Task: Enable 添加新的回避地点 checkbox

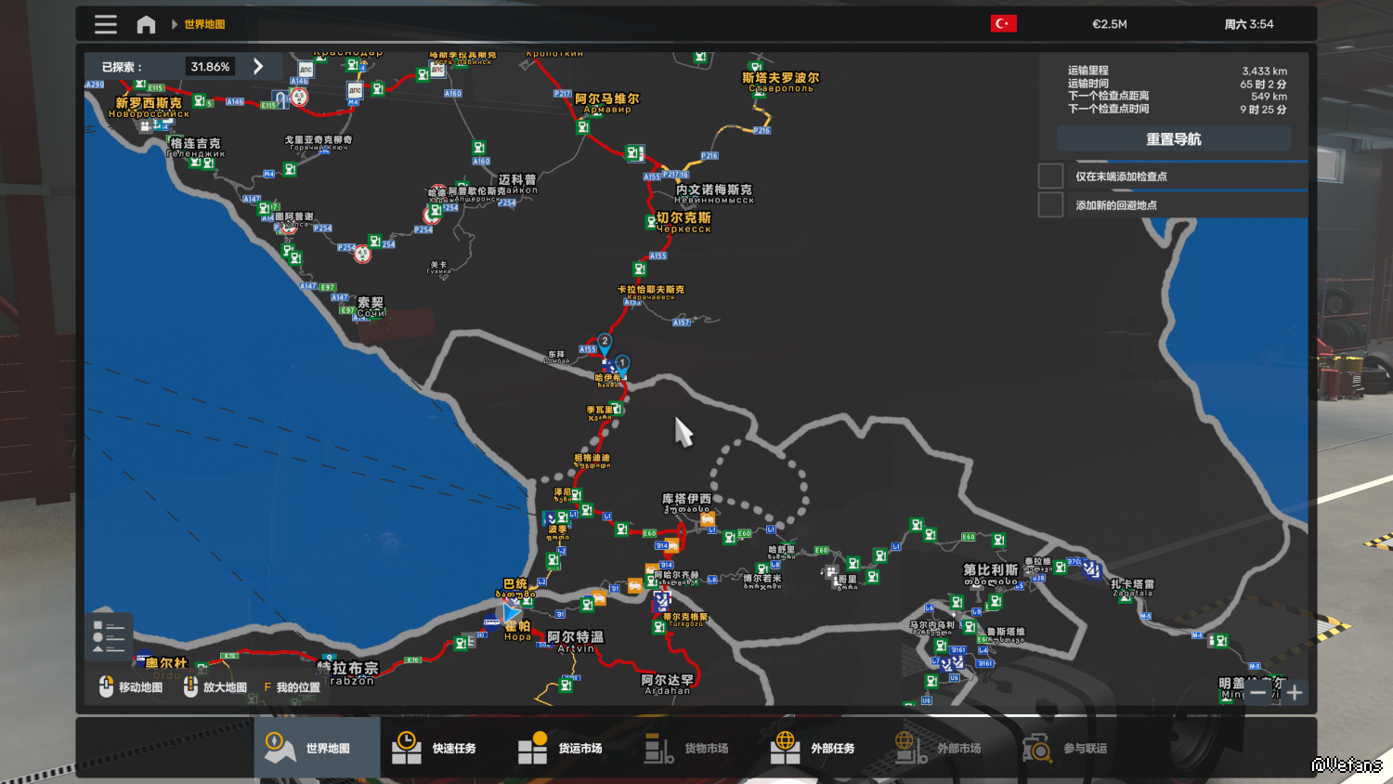Action: coord(1050,204)
